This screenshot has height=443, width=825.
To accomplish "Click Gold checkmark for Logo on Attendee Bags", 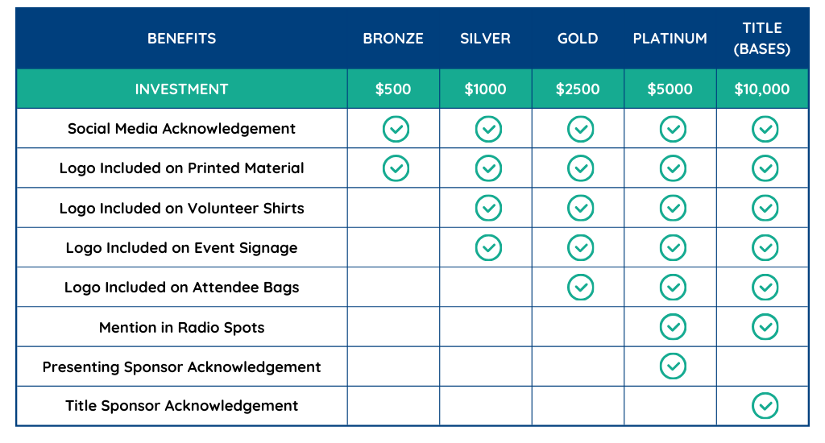I will [580, 287].
